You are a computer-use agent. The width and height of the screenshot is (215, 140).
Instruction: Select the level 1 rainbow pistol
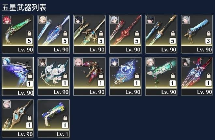click(54, 119)
